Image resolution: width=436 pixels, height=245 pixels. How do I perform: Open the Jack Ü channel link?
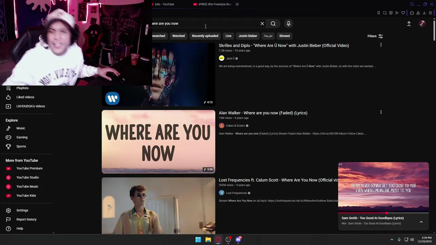coord(230,59)
